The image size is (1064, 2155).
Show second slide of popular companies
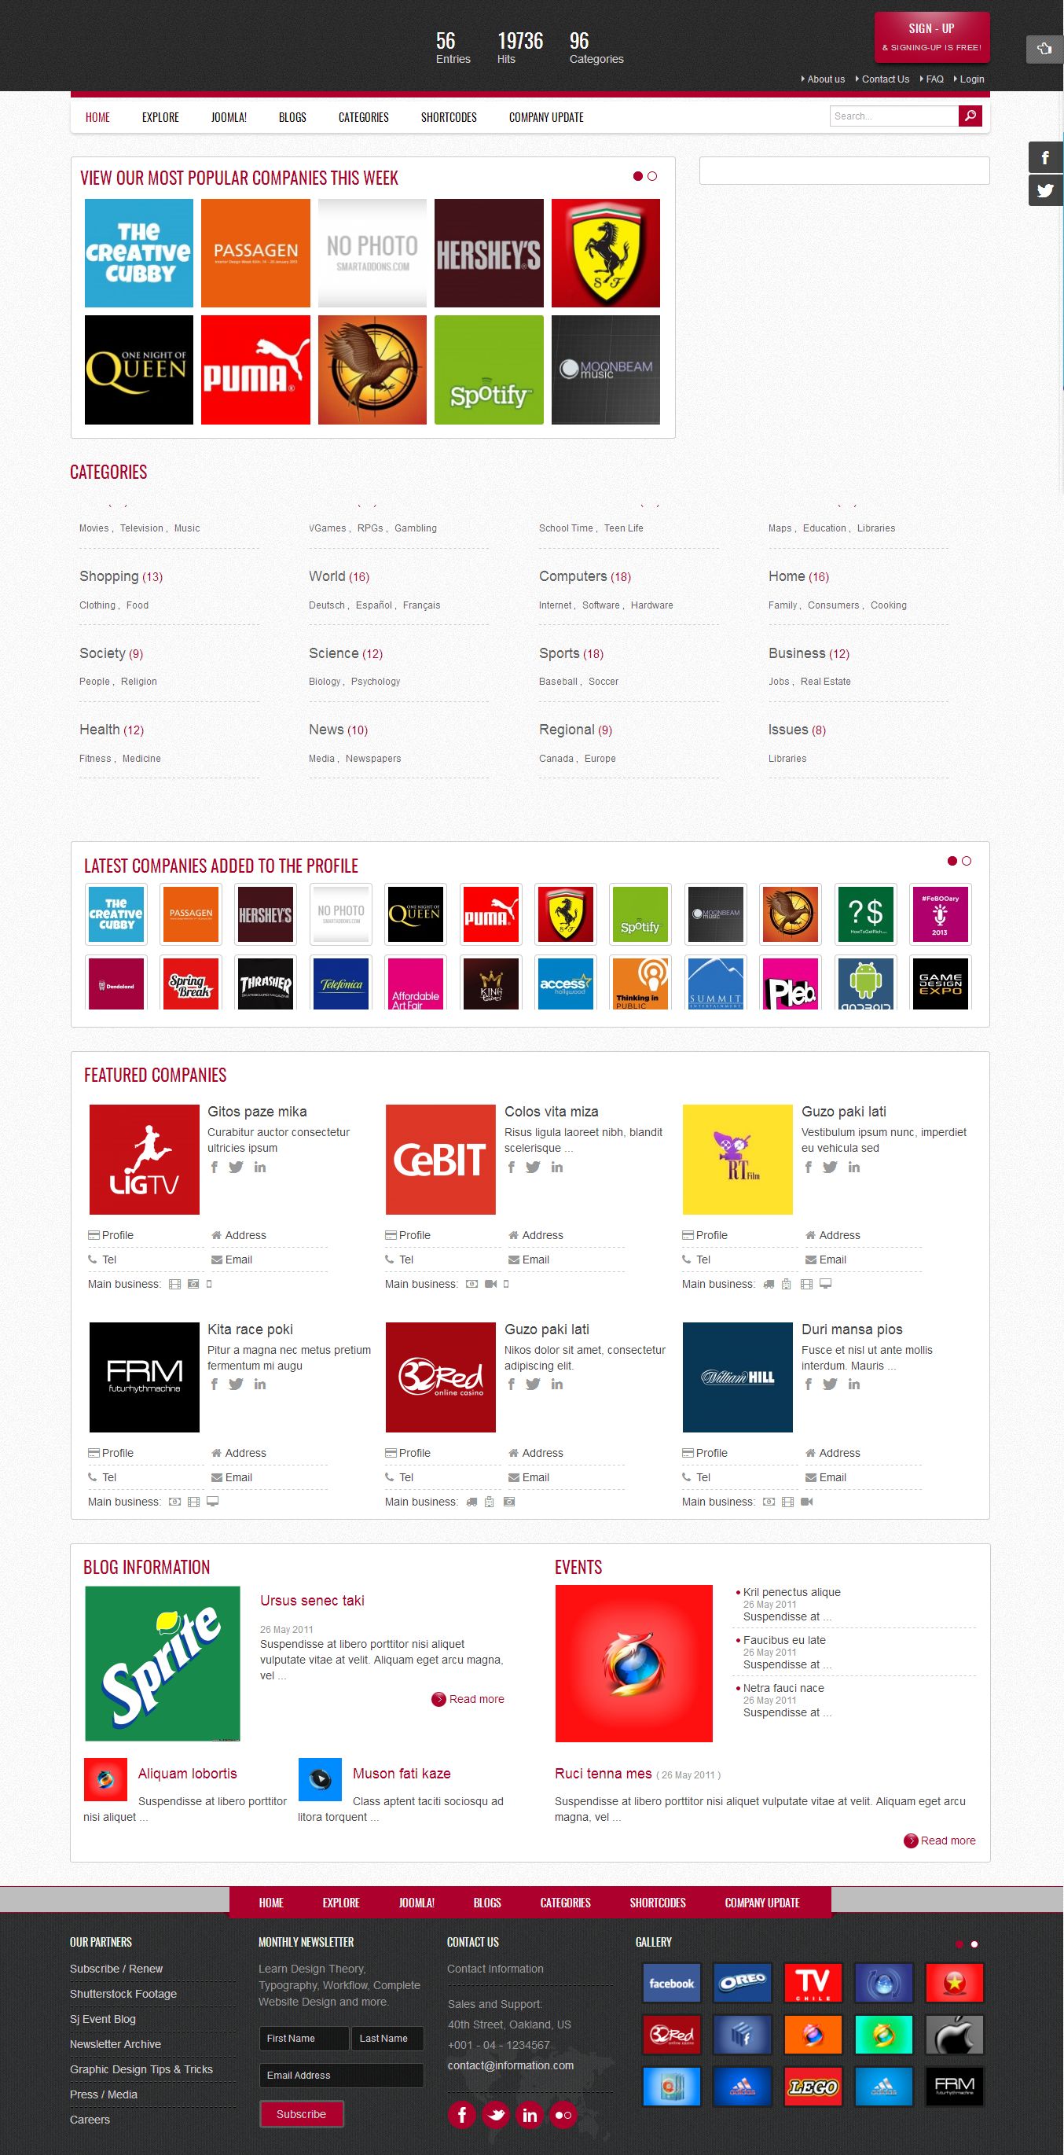point(652,177)
